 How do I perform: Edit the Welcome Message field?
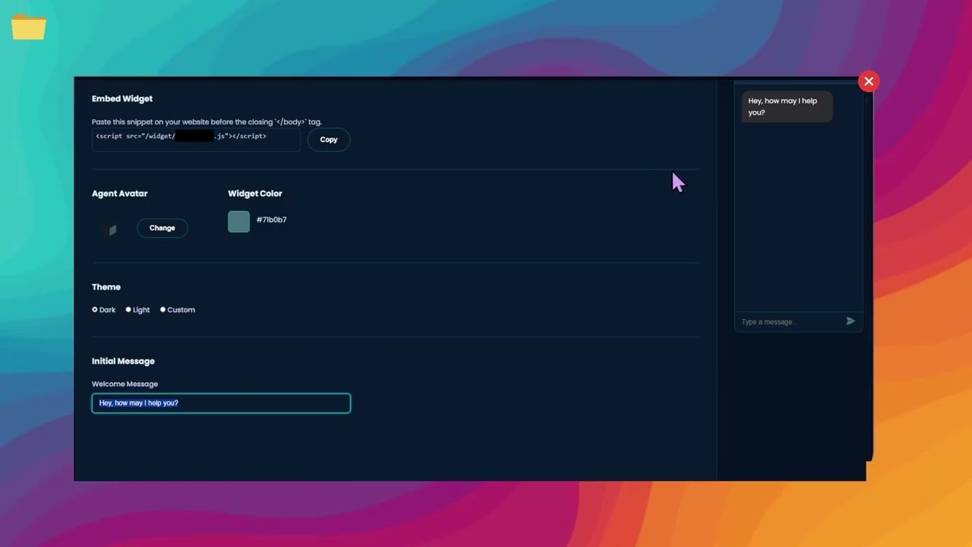click(221, 403)
